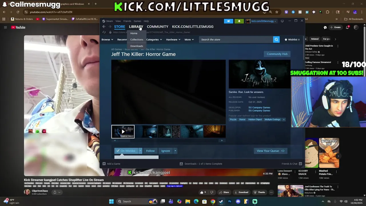Click the Puzzle tag
This screenshot has width=366, height=206.
pos(233,119)
